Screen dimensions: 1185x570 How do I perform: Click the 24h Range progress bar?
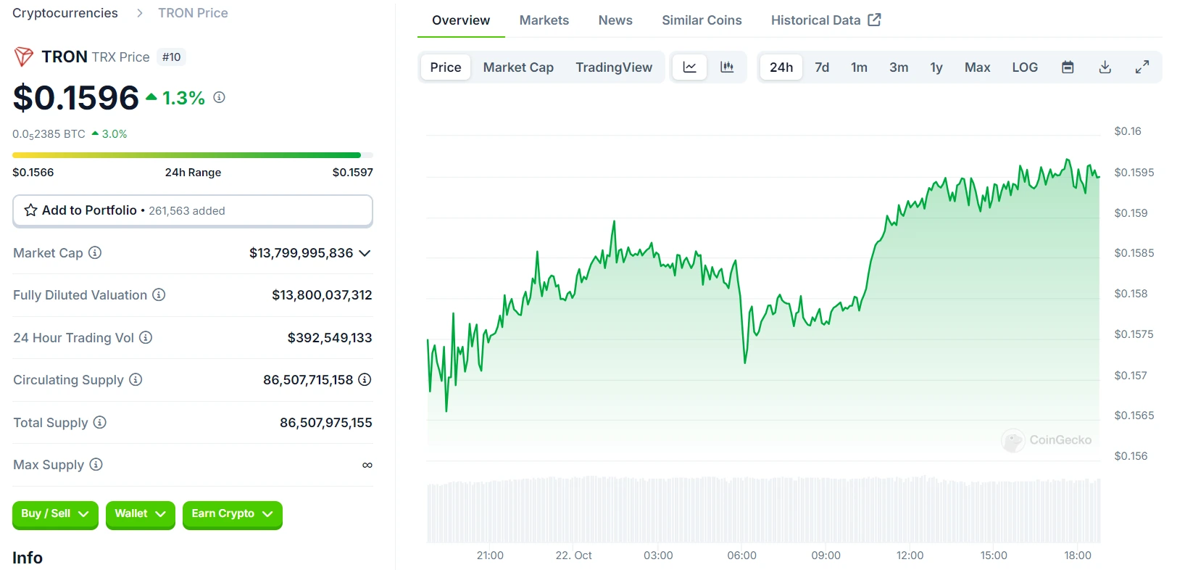pos(193,155)
